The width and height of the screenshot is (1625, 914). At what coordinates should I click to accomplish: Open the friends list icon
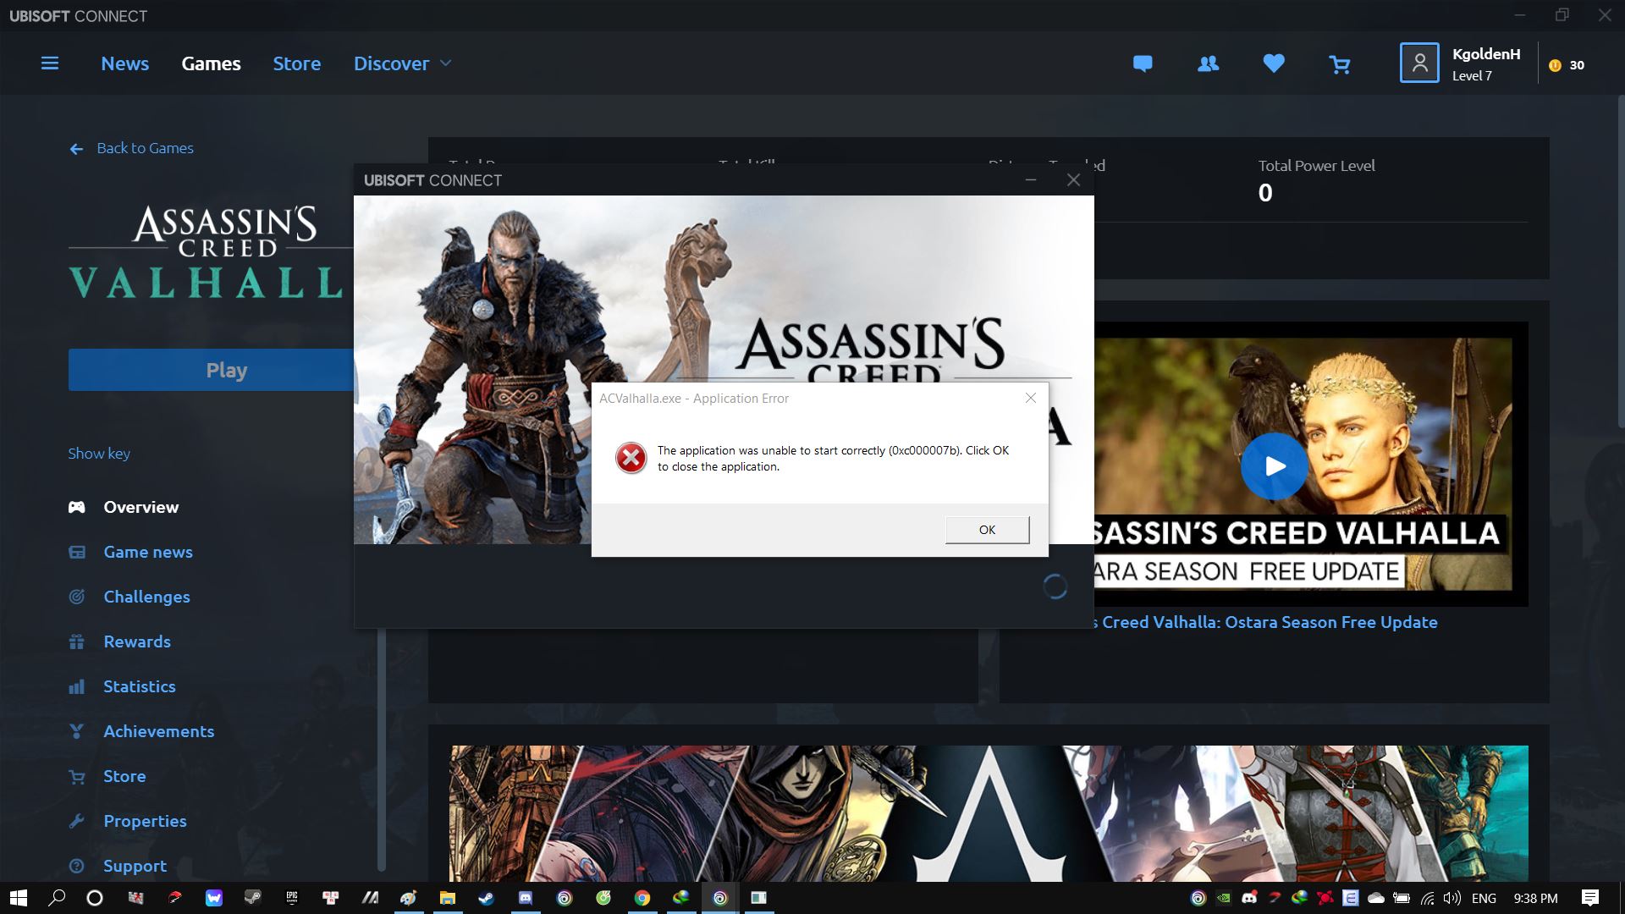pyautogui.click(x=1209, y=63)
